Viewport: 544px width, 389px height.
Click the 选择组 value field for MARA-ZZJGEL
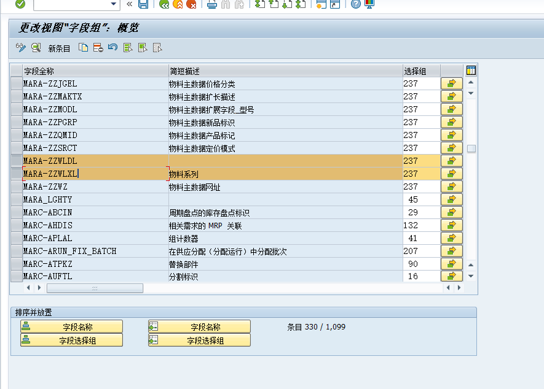pos(421,83)
